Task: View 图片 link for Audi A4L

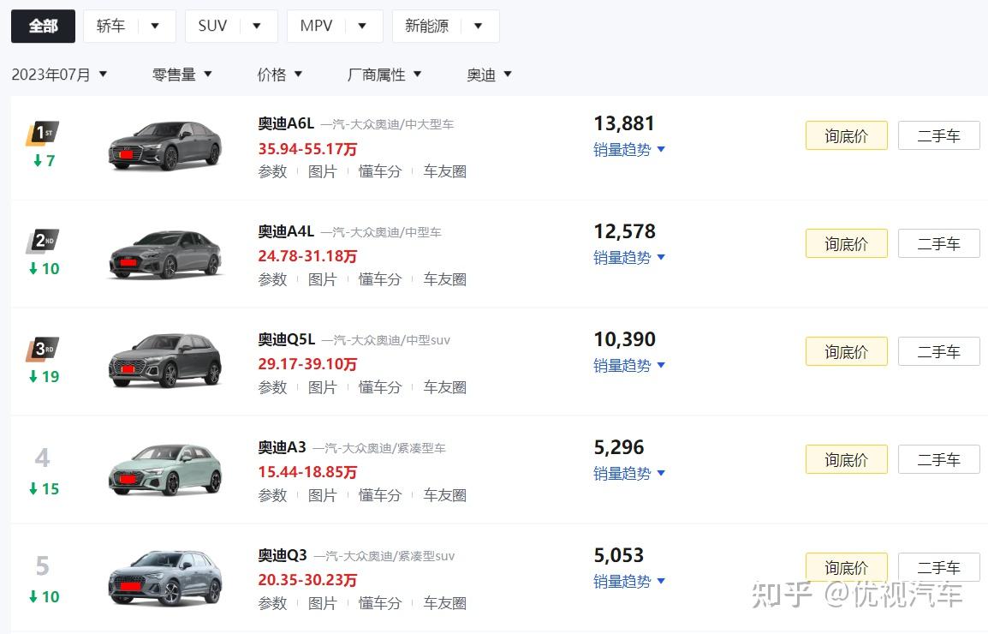Action: pos(322,279)
